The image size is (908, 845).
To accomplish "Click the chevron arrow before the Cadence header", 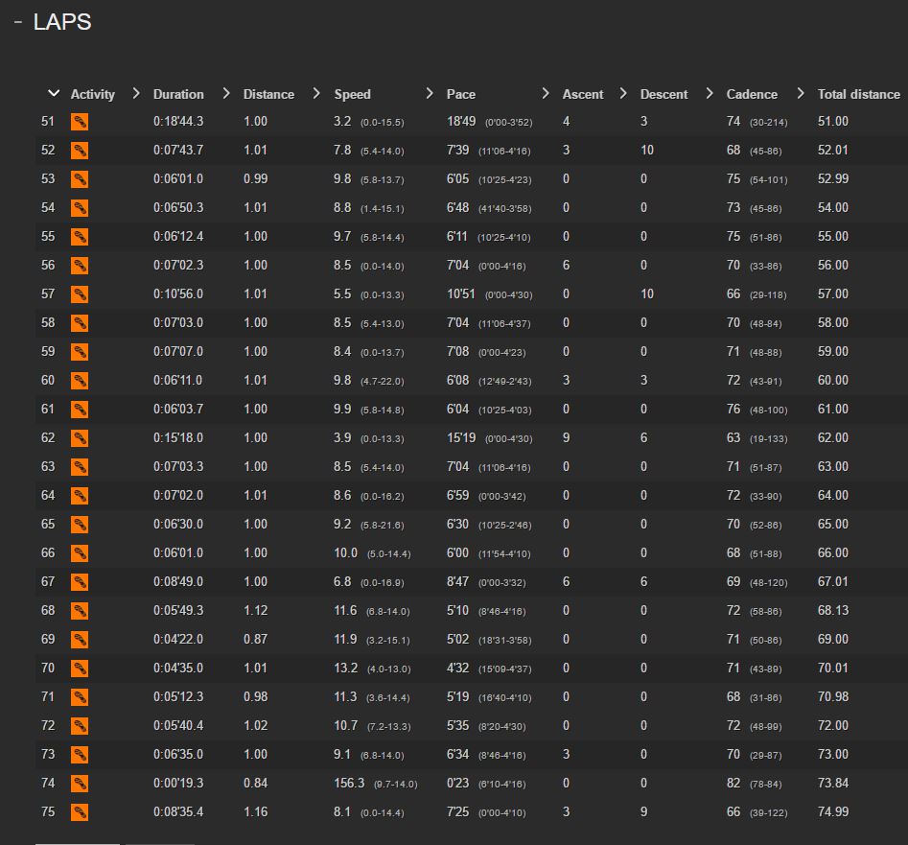I will pyautogui.click(x=710, y=93).
